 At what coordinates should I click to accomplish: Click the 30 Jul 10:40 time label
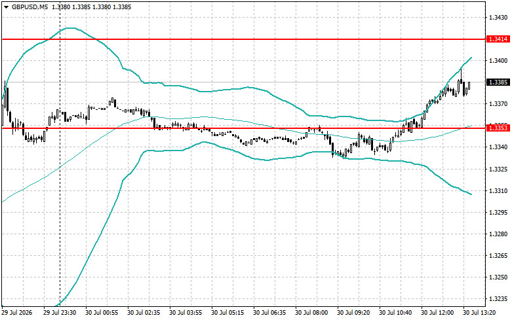395,313
